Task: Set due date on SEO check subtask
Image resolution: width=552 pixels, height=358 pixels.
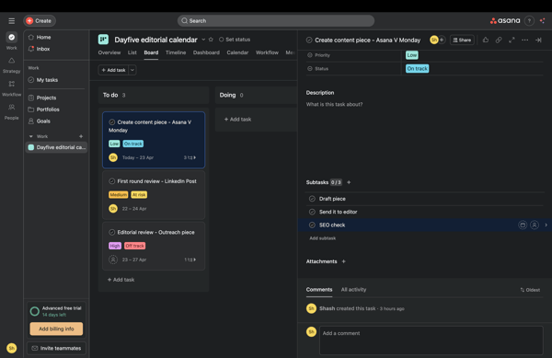Action: (x=523, y=225)
